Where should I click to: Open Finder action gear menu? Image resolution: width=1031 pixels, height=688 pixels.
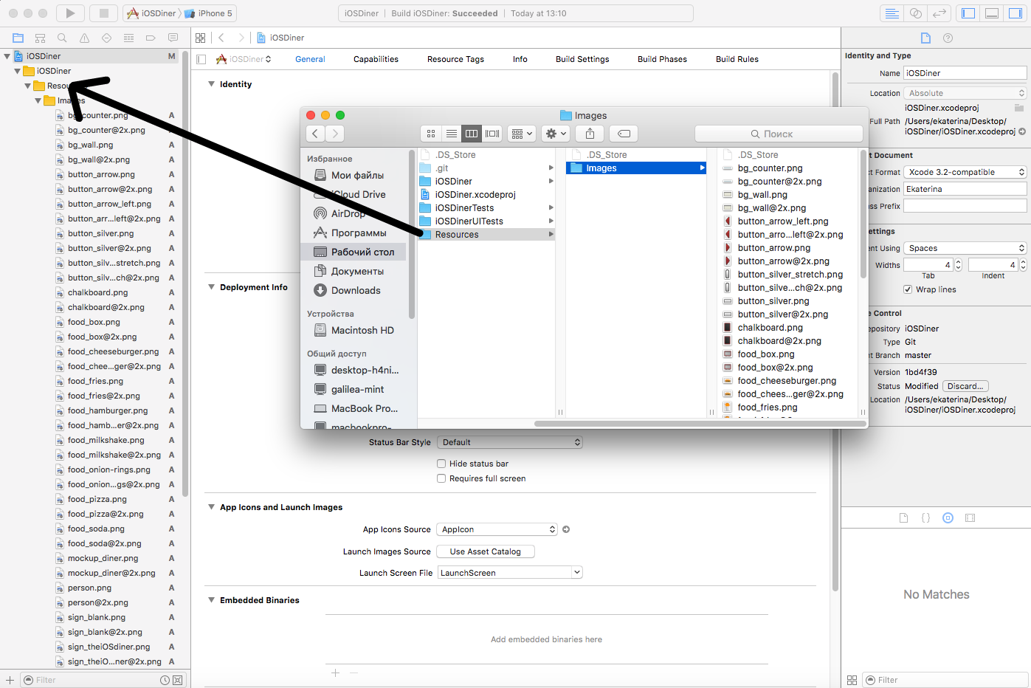click(x=556, y=134)
